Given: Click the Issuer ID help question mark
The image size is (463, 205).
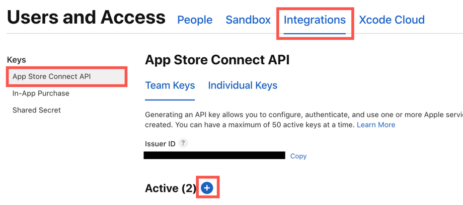Looking at the screenshot, I should 183,143.
